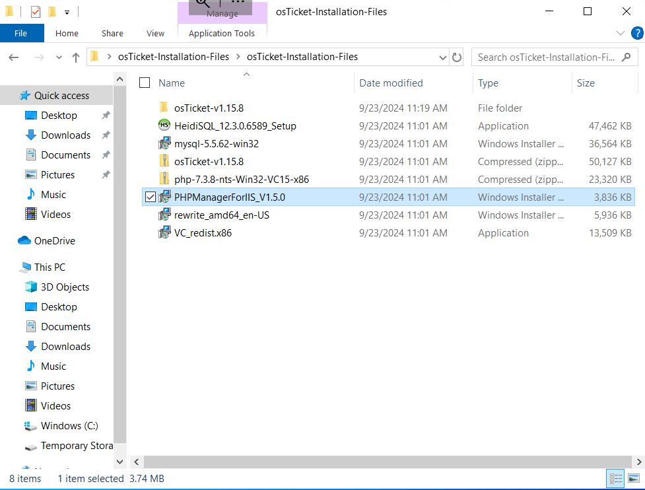Click Properties icon in quick access toolbar
Image resolution: width=645 pixels, height=490 pixels.
[36, 12]
